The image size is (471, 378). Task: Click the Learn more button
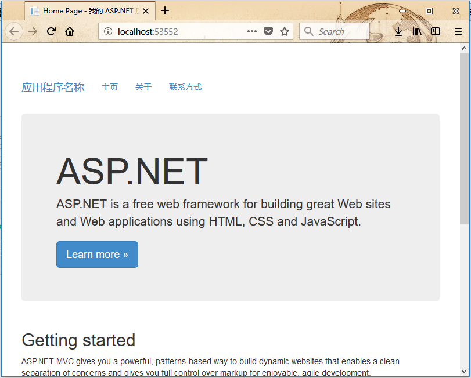click(x=97, y=255)
